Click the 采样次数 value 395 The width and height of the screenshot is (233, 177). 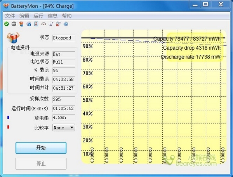tap(64, 99)
